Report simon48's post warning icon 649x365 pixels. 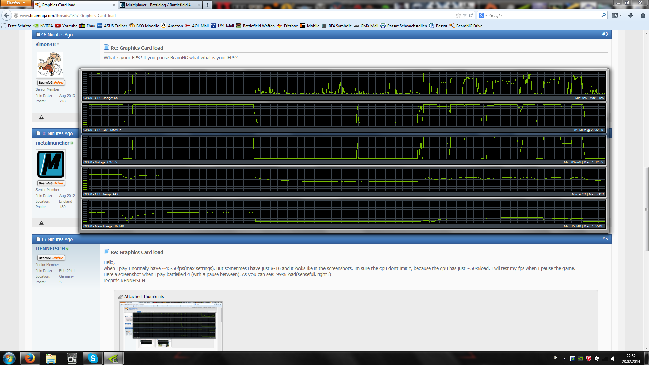click(x=41, y=117)
